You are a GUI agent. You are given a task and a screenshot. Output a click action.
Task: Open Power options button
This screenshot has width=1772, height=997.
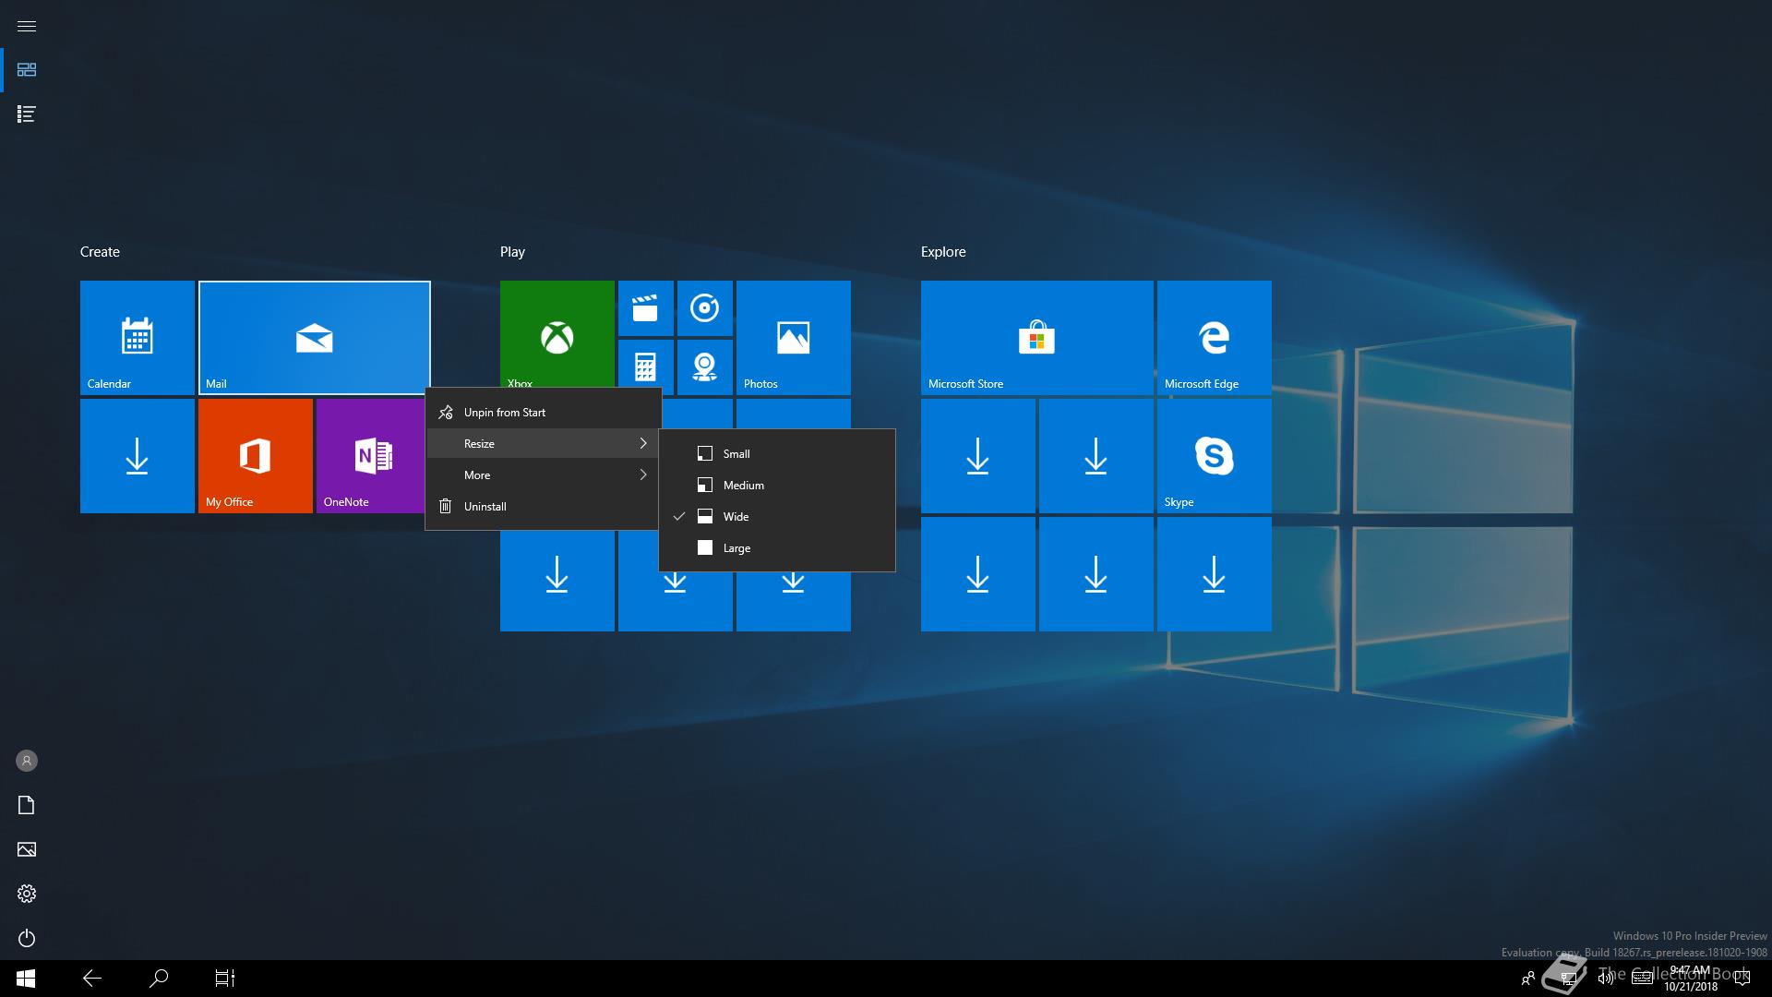(x=27, y=938)
